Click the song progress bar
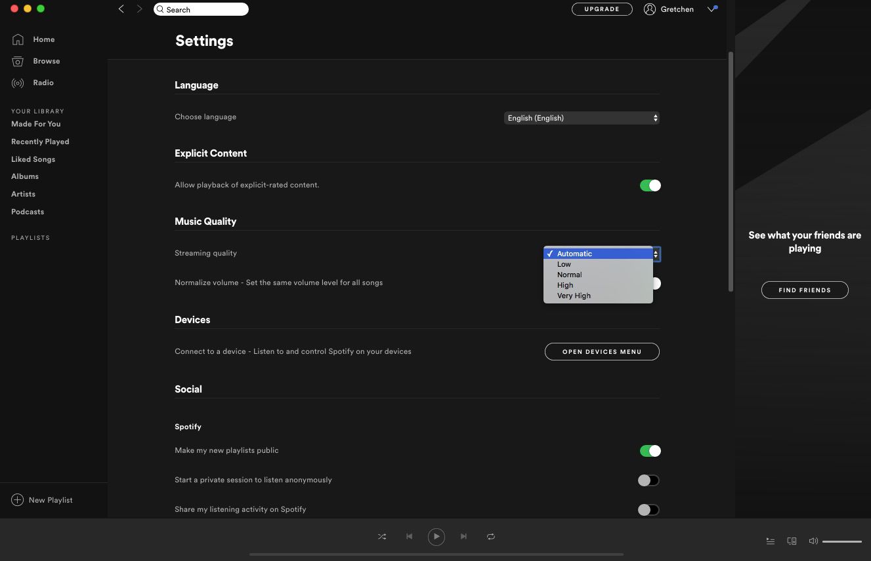The width and height of the screenshot is (871, 561). tap(436, 554)
